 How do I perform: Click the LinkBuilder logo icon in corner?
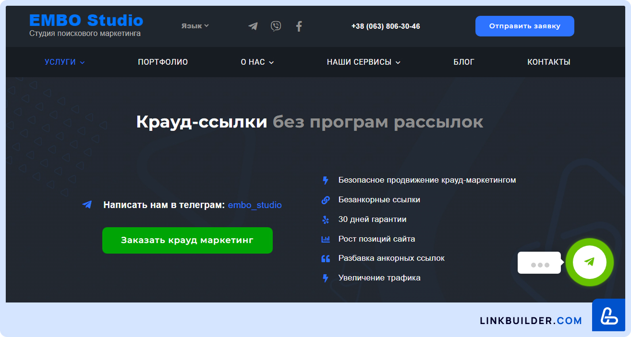[x=608, y=315]
